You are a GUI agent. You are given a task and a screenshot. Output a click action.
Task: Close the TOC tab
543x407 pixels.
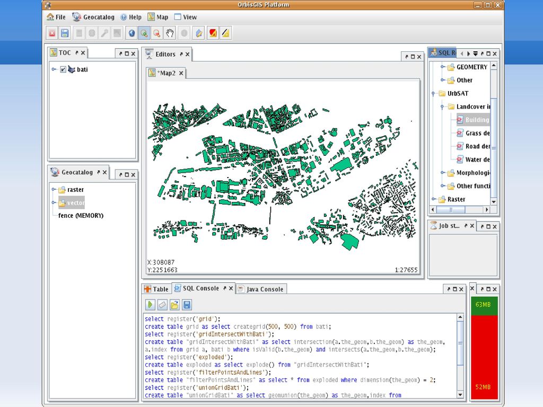[83, 52]
